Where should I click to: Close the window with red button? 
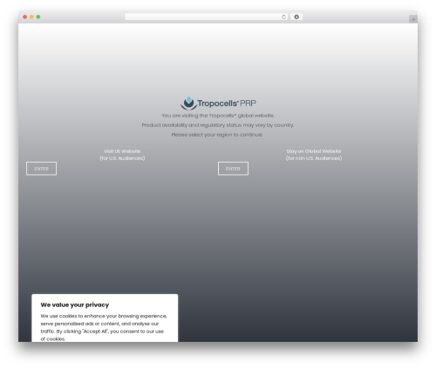[25, 17]
